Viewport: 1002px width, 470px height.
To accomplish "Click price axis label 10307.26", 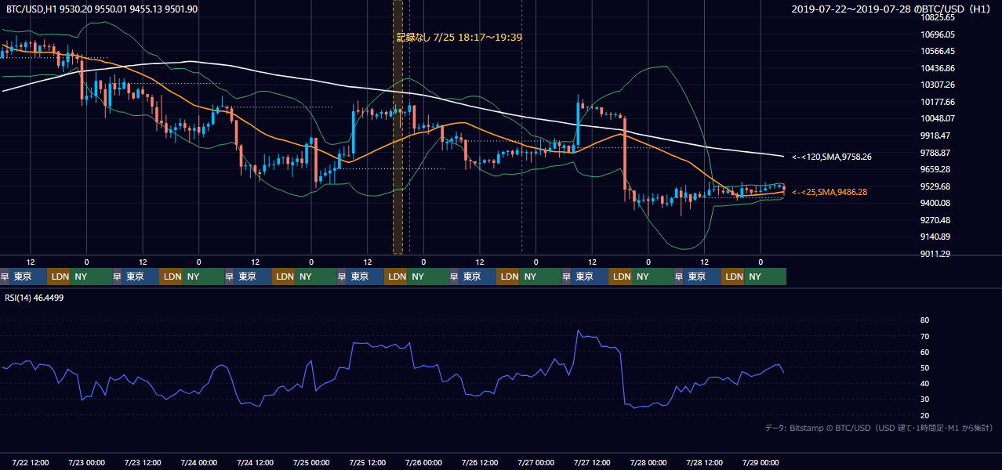I will (937, 85).
